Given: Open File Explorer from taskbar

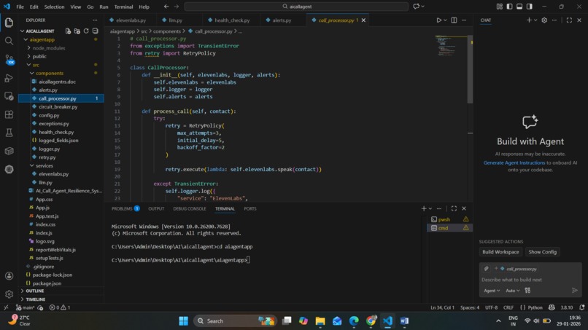Looking at the screenshot, I should [x=320, y=321].
